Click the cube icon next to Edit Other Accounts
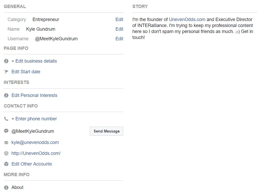The height and width of the screenshot is (191, 259). [x=6, y=164]
